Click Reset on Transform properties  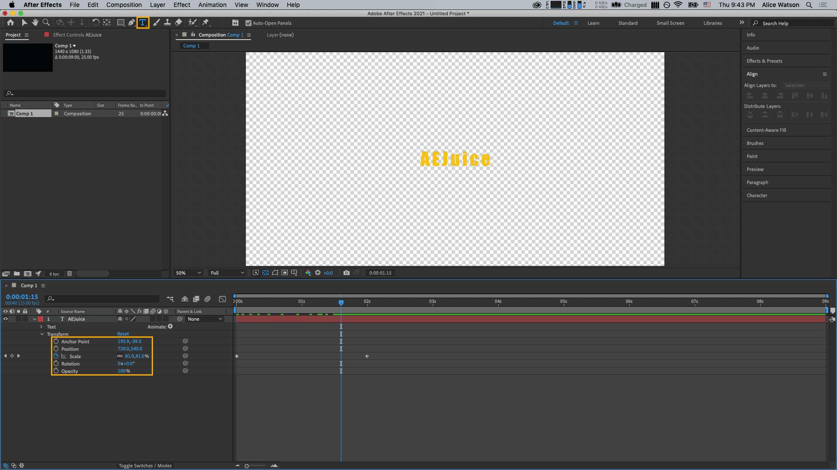pyautogui.click(x=123, y=334)
